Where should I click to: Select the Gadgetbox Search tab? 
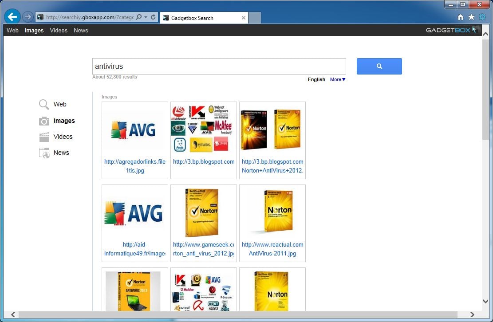tap(204, 18)
